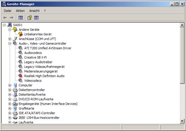This screenshot has height=131, width=186.
Task: Select ATI T200 Unified AVStream Driver entry
Action: click(x=48, y=48)
